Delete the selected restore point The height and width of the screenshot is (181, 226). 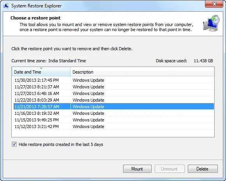(x=203, y=169)
